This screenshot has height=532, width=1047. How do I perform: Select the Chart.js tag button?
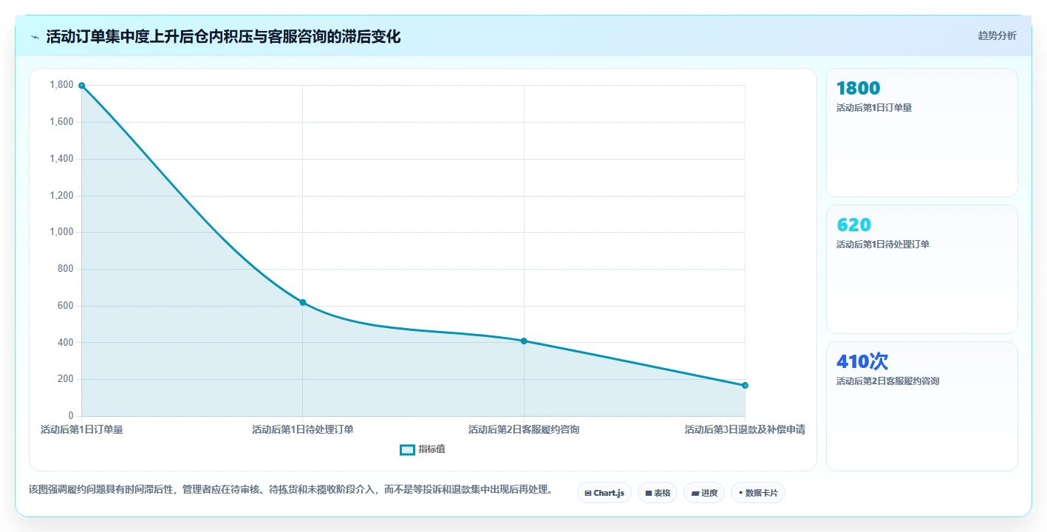click(604, 493)
